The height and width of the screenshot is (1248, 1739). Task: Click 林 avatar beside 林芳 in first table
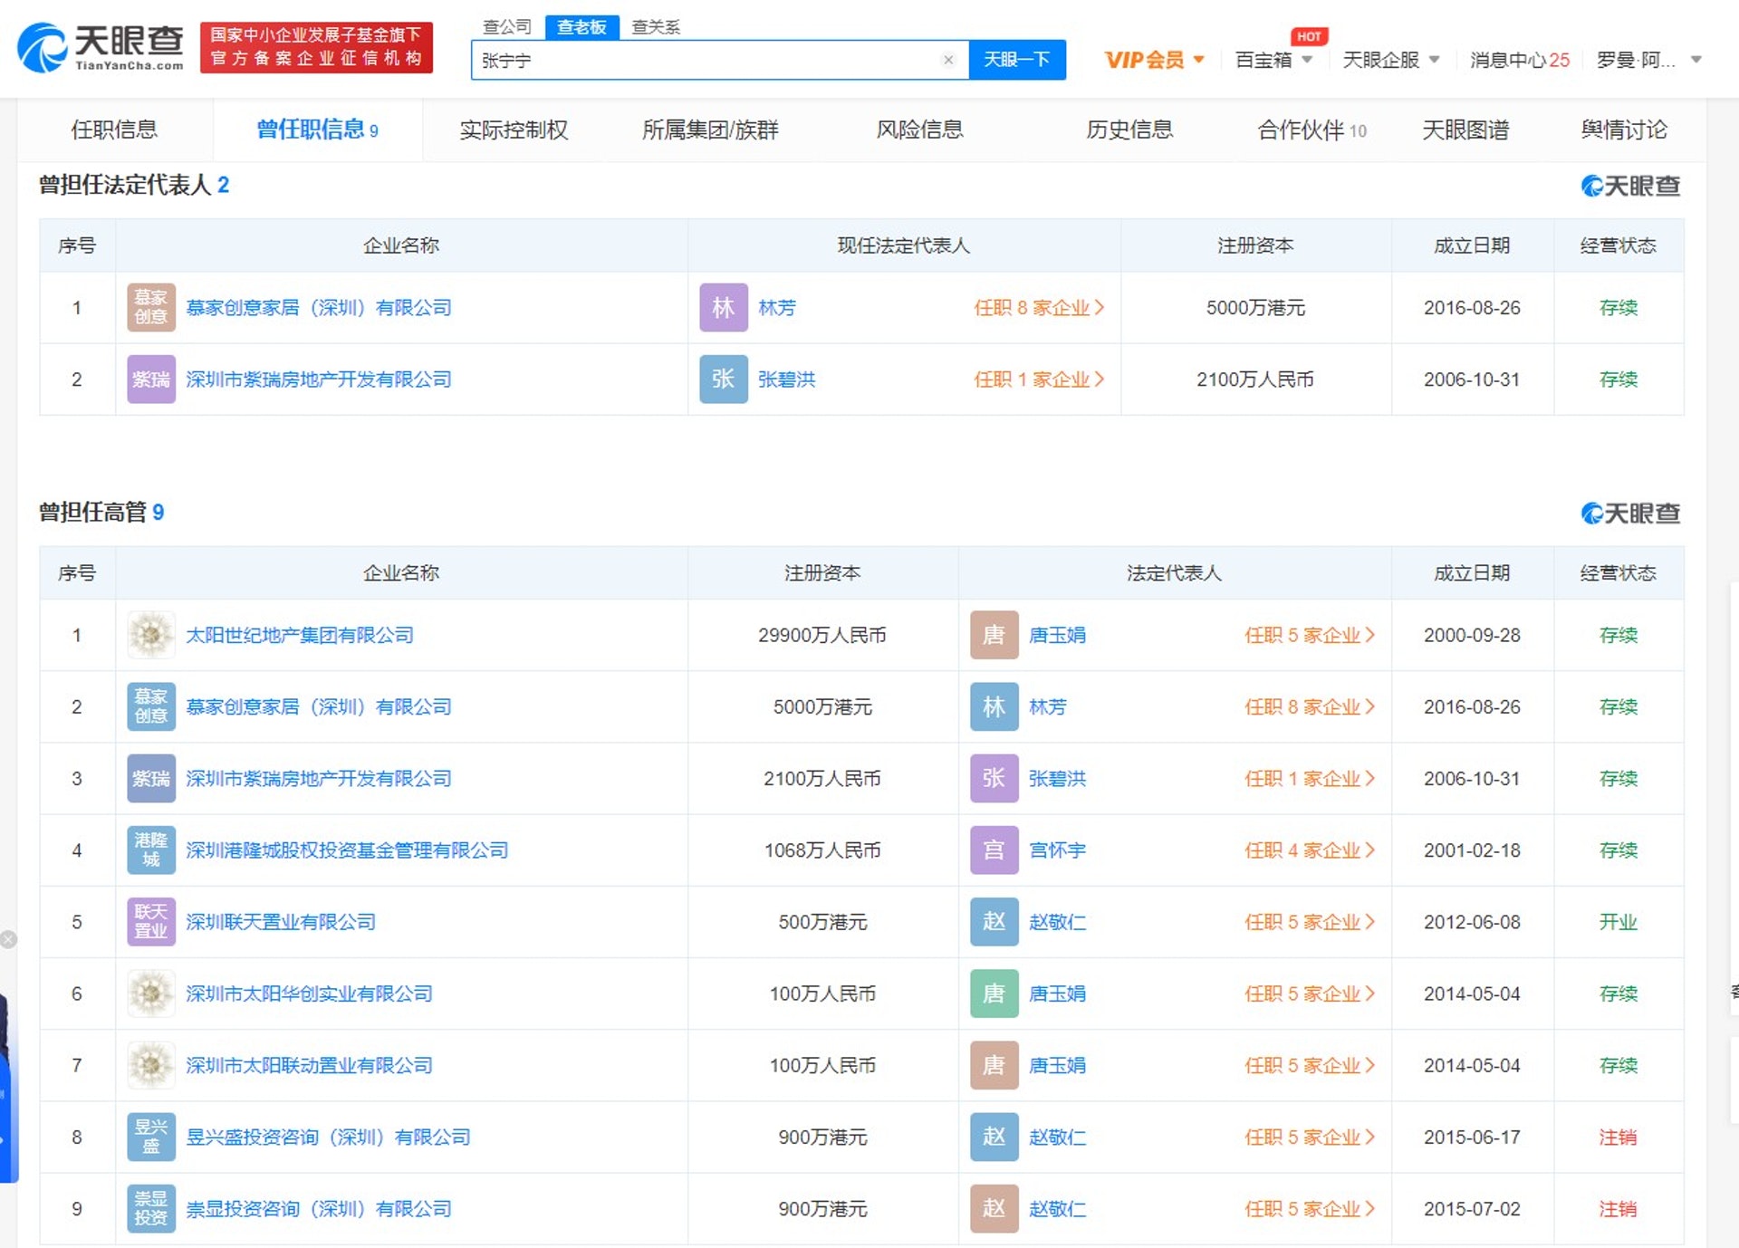(723, 307)
